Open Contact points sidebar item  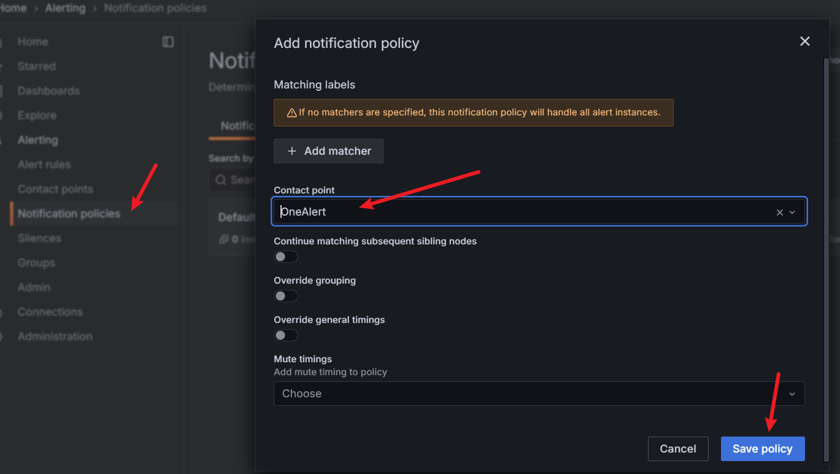pos(55,189)
